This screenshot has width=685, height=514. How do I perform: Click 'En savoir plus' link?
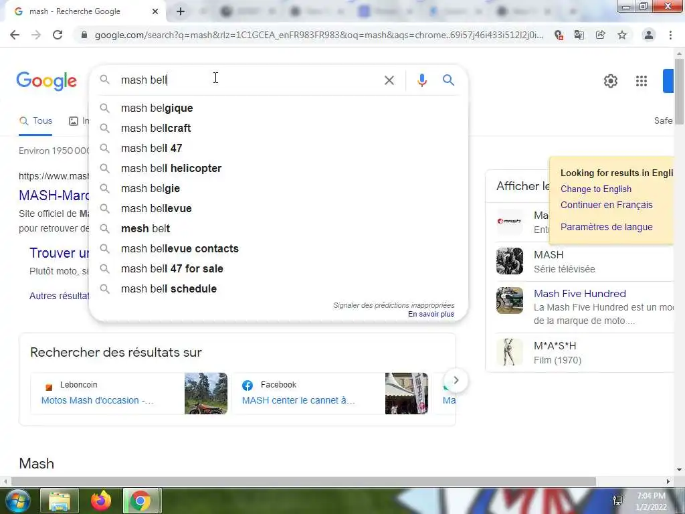click(x=431, y=315)
